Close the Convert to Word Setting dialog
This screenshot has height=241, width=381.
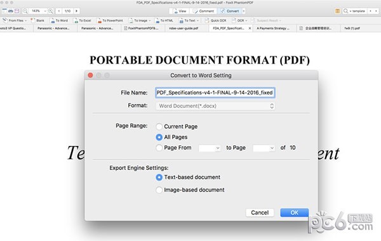point(90,75)
